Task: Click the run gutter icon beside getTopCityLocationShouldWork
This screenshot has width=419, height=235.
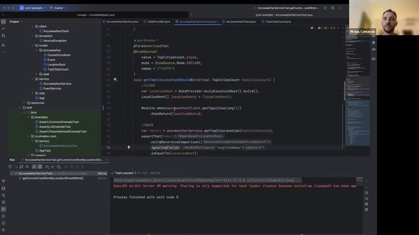Action: (x=115, y=80)
